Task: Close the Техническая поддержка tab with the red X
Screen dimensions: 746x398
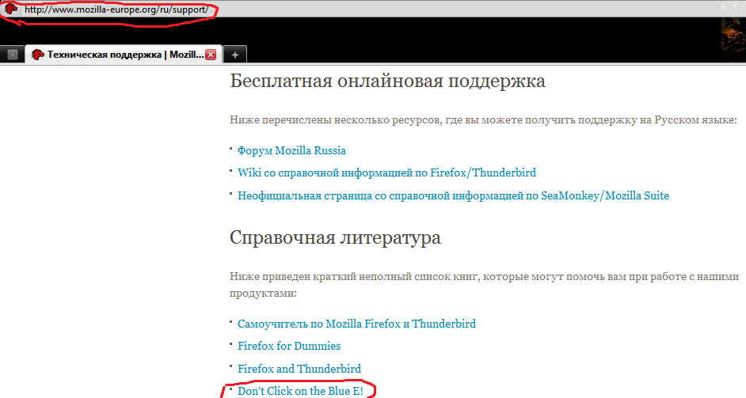Action: (211, 55)
